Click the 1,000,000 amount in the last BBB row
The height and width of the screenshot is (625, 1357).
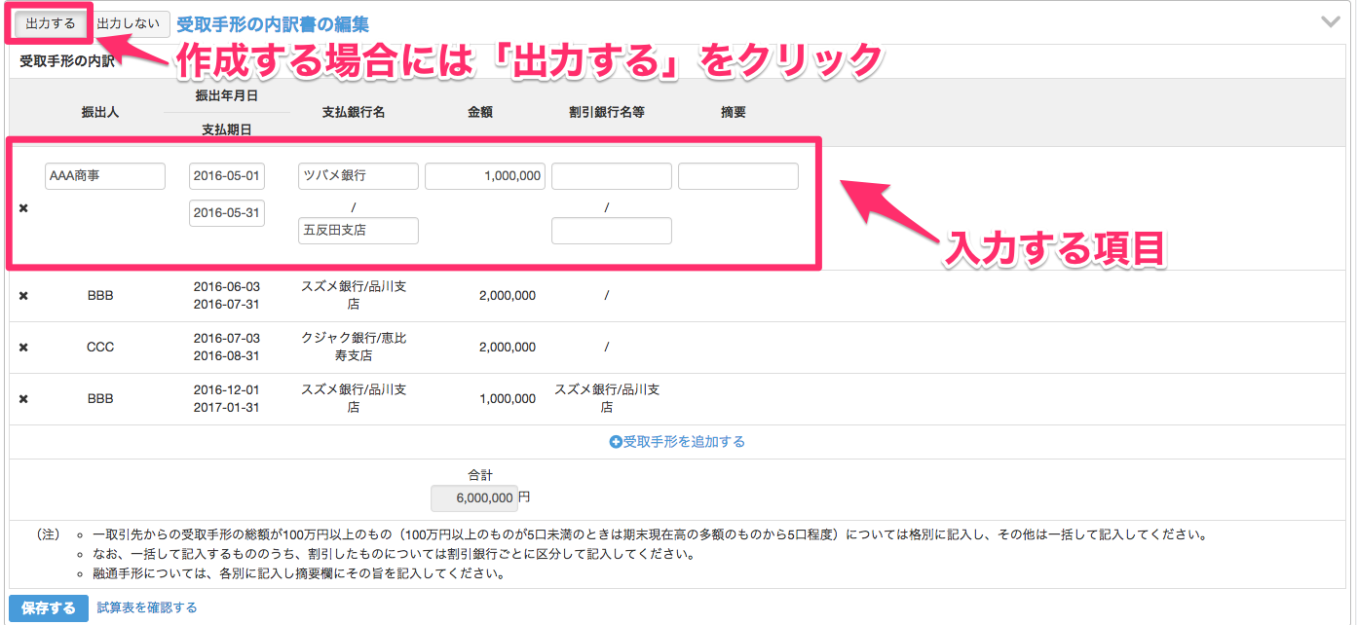[x=508, y=399]
